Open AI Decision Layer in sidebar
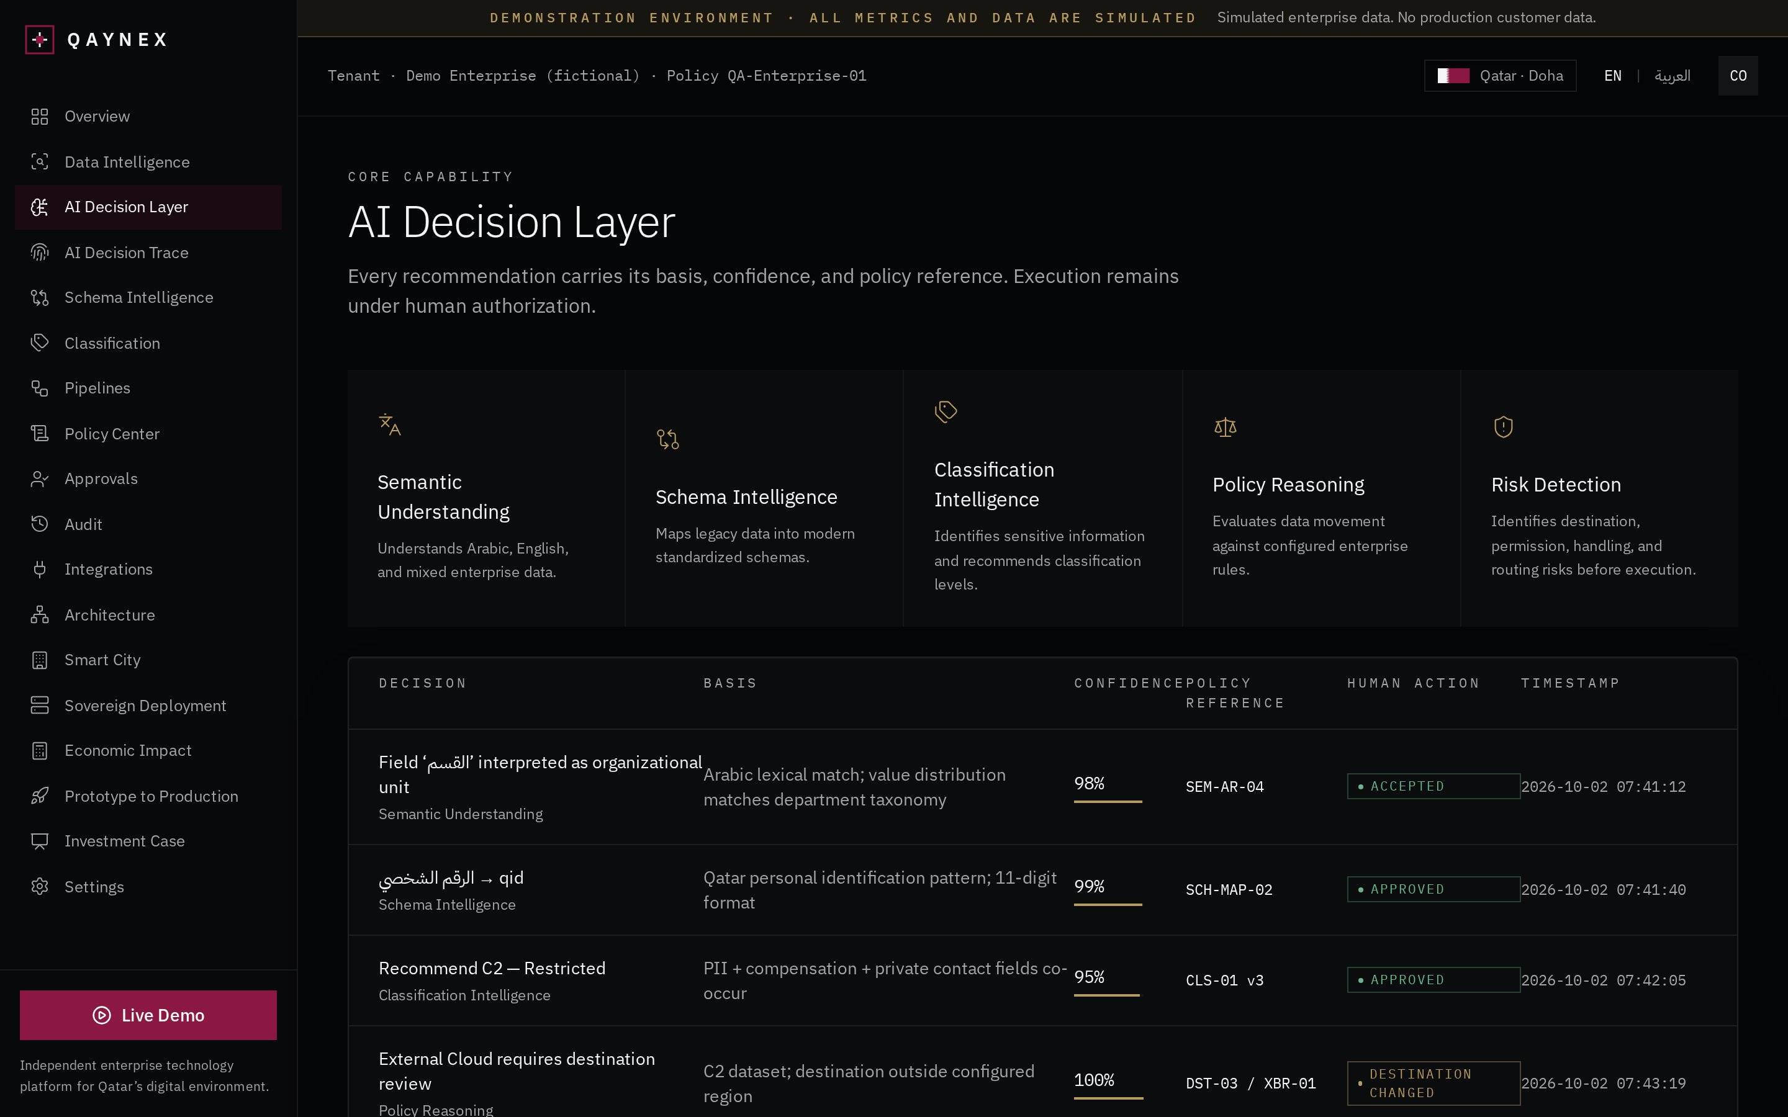Viewport: 1788px width, 1117px height. click(148, 208)
